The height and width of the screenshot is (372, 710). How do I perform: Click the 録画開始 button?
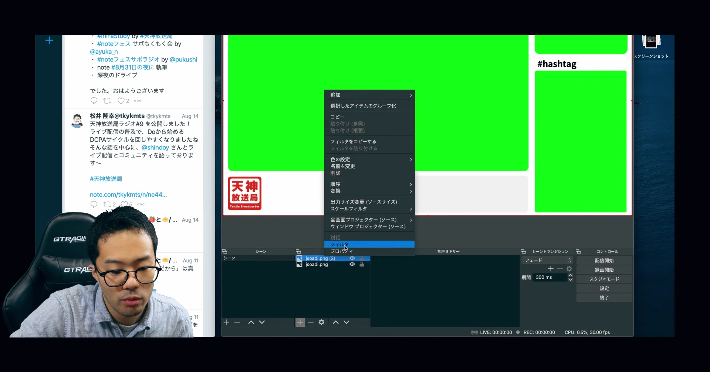(604, 270)
